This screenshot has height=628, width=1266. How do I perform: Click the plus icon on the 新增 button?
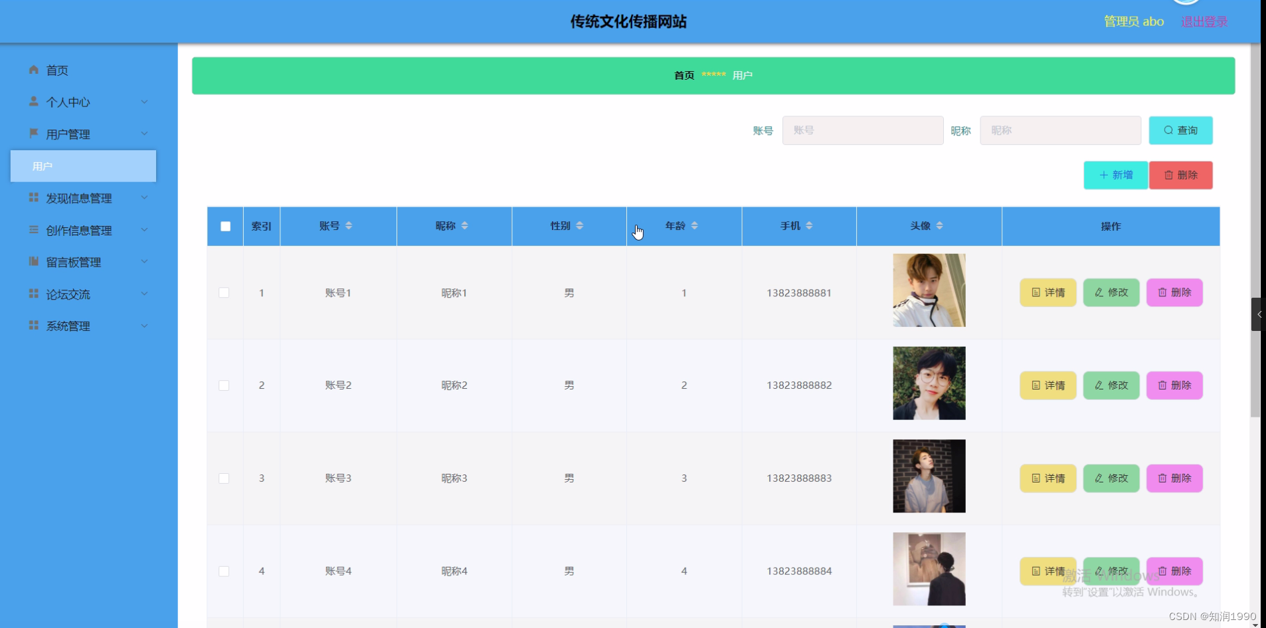click(1105, 175)
